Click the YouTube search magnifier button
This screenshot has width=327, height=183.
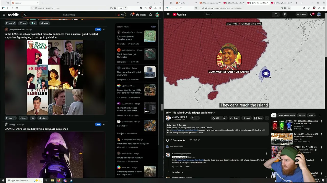276,14
